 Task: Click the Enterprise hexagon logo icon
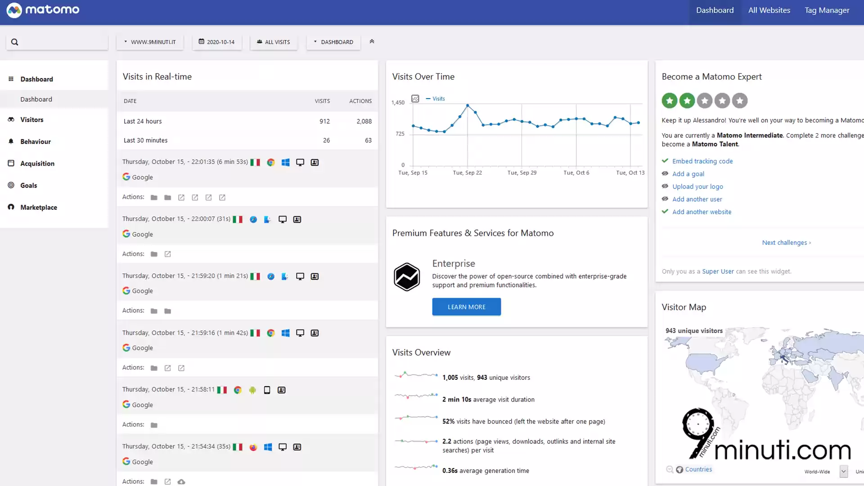coord(407,277)
